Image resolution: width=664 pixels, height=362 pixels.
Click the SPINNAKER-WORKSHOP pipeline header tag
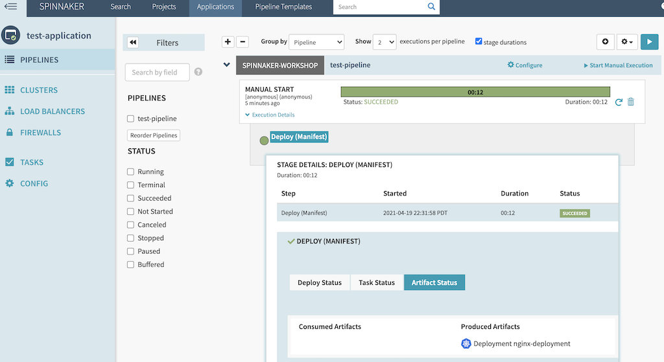pos(280,65)
